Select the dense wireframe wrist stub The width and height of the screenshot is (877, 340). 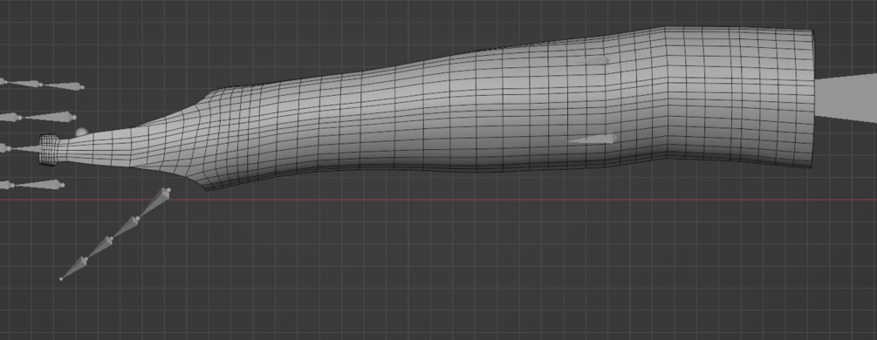coord(49,149)
